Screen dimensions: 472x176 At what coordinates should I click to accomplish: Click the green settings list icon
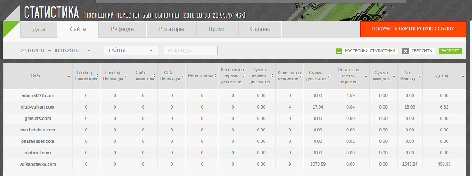click(339, 51)
